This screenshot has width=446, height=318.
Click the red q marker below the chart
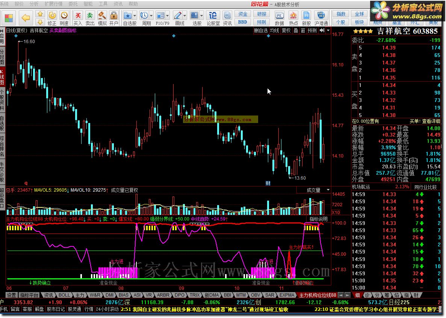tap(26, 183)
